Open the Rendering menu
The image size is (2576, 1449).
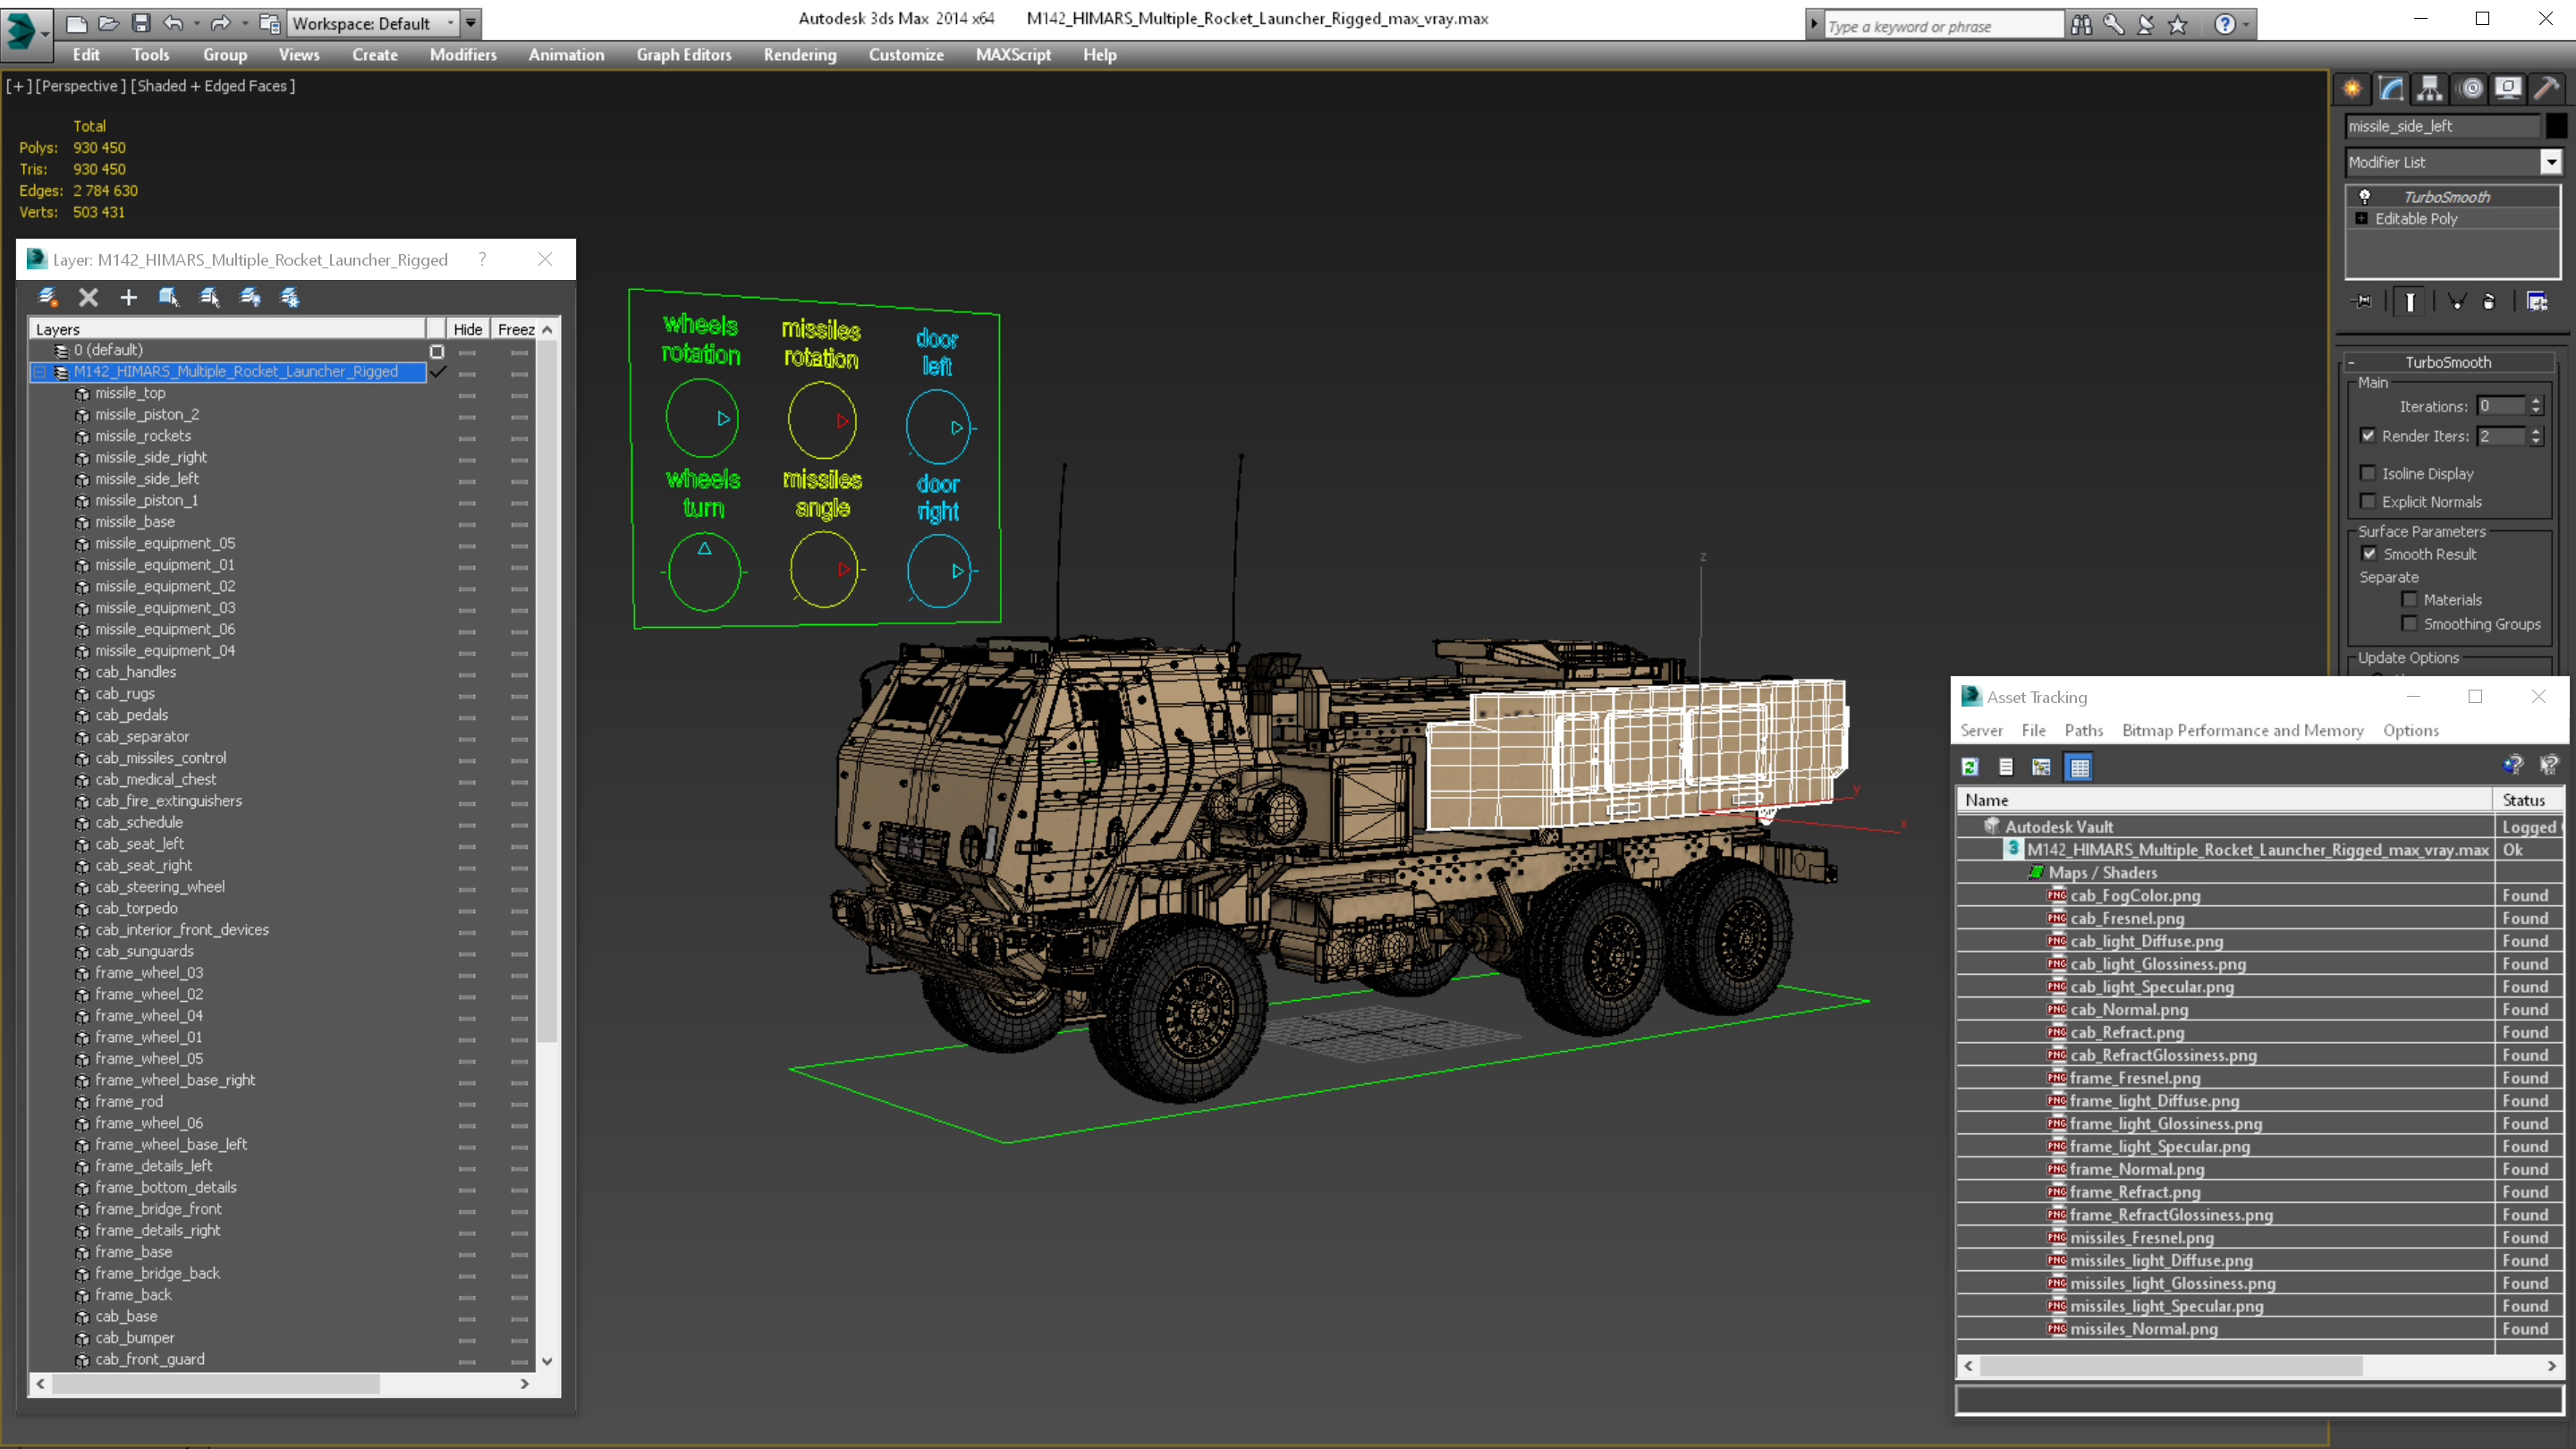point(799,55)
